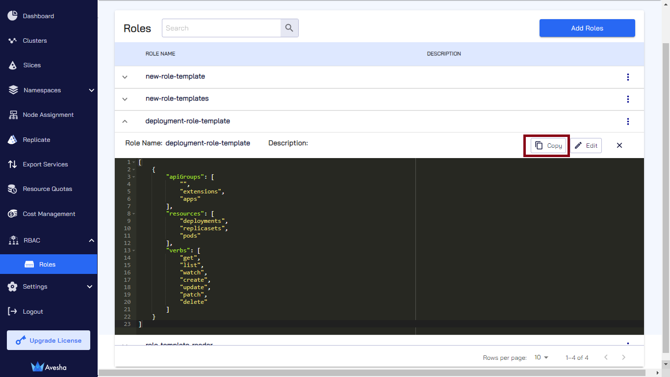Click the RBAC hierarchy icon
Viewport: 670px width, 377px height.
coord(14,241)
